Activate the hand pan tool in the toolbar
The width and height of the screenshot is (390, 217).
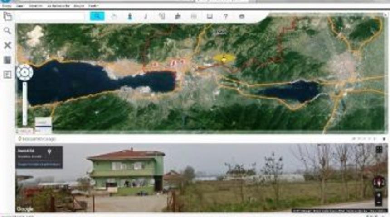pyautogui.click(x=114, y=17)
